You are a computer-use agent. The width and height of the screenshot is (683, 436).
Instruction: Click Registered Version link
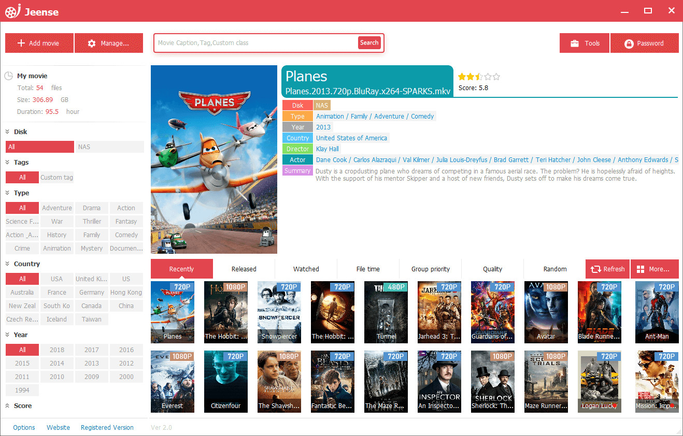pyautogui.click(x=107, y=428)
